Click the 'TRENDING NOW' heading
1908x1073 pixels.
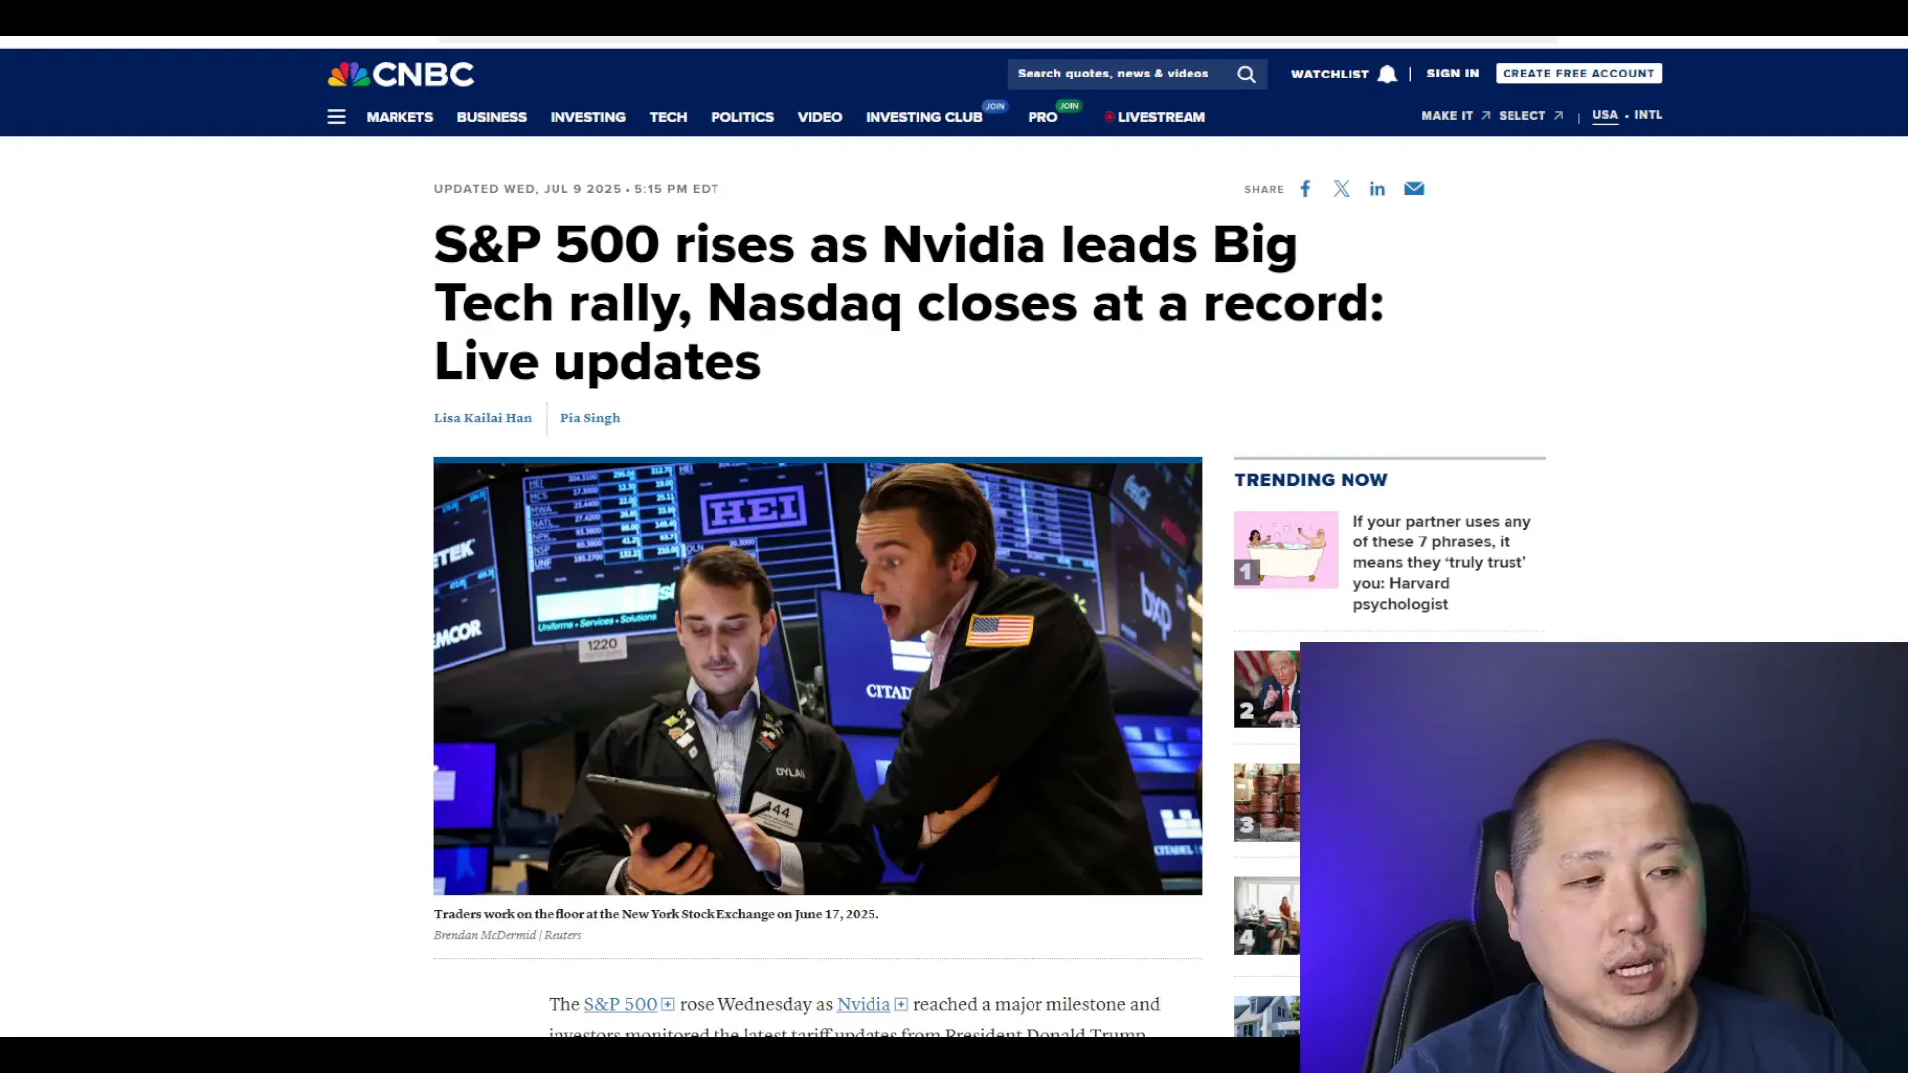point(1311,480)
